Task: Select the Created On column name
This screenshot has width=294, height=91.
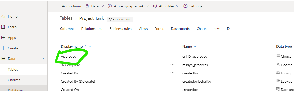Action: pyautogui.click(x=70, y=89)
